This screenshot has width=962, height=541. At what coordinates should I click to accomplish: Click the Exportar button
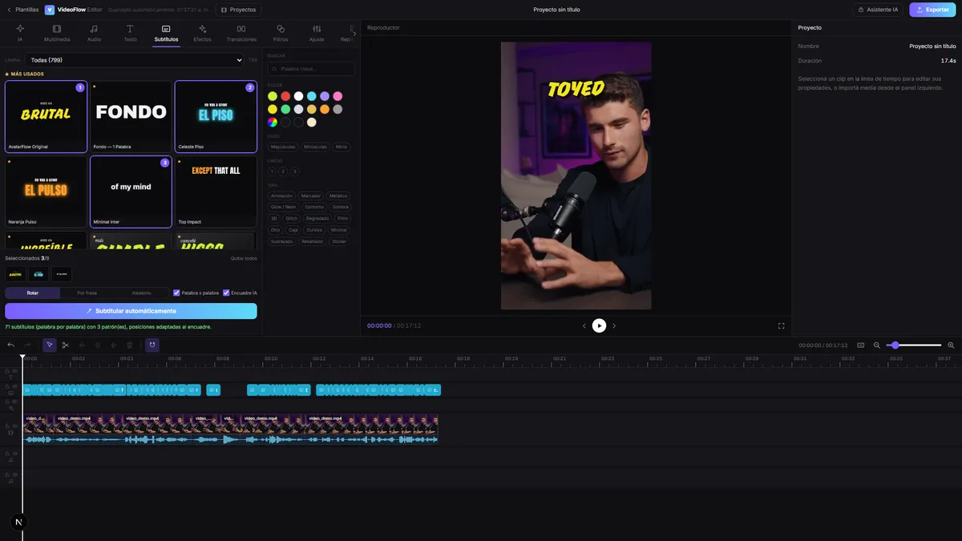click(932, 10)
